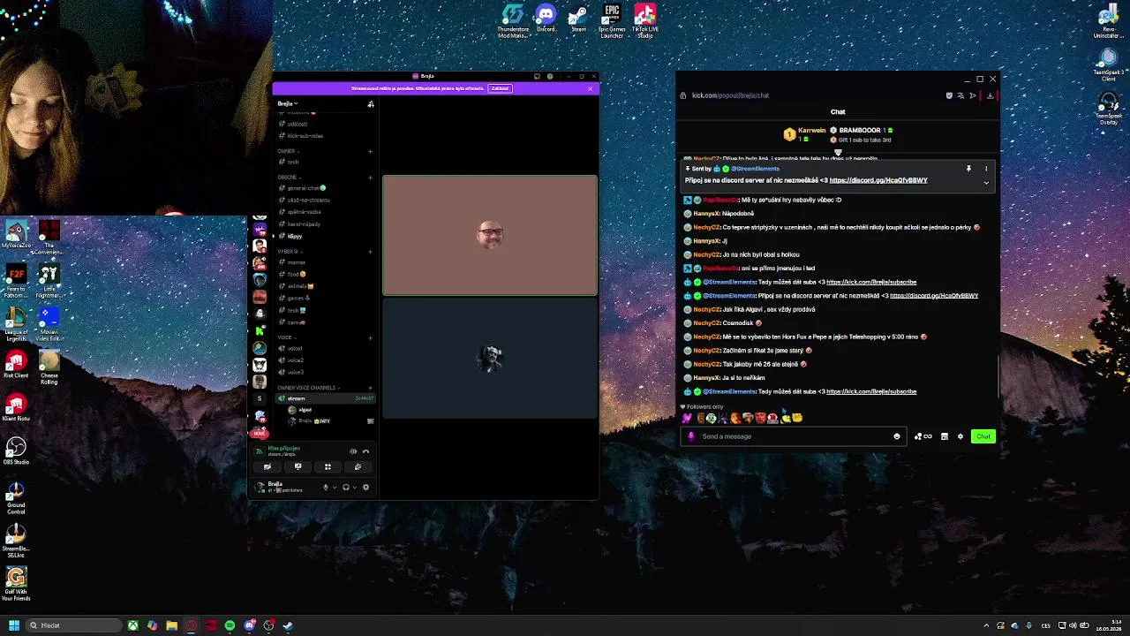Open discord.gg link in pinned message
The width and height of the screenshot is (1130, 636).
click(878, 180)
